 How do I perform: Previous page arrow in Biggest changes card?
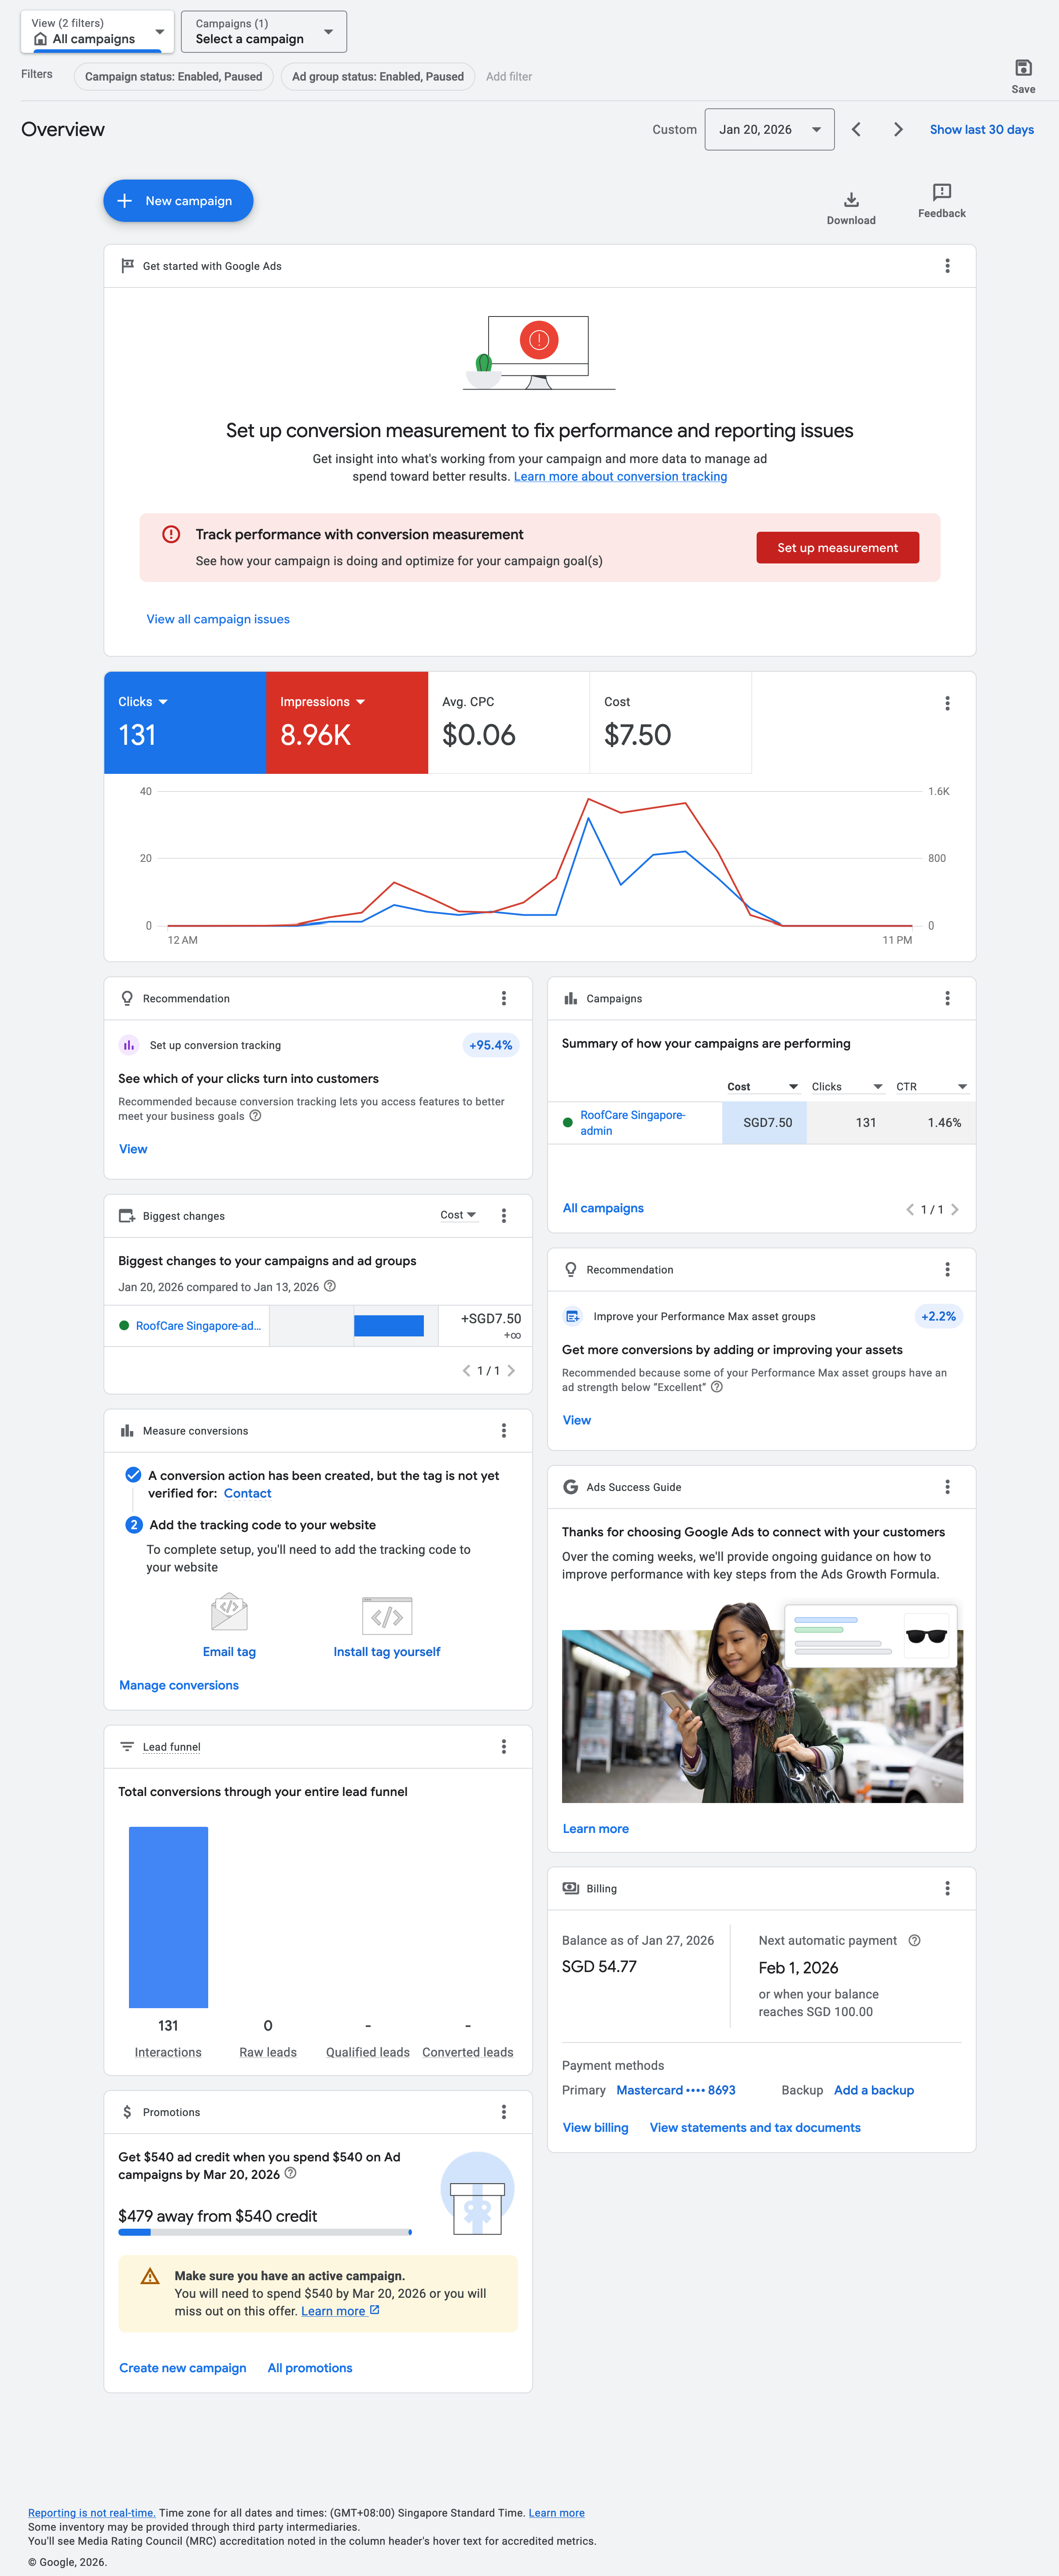coord(466,1371)
